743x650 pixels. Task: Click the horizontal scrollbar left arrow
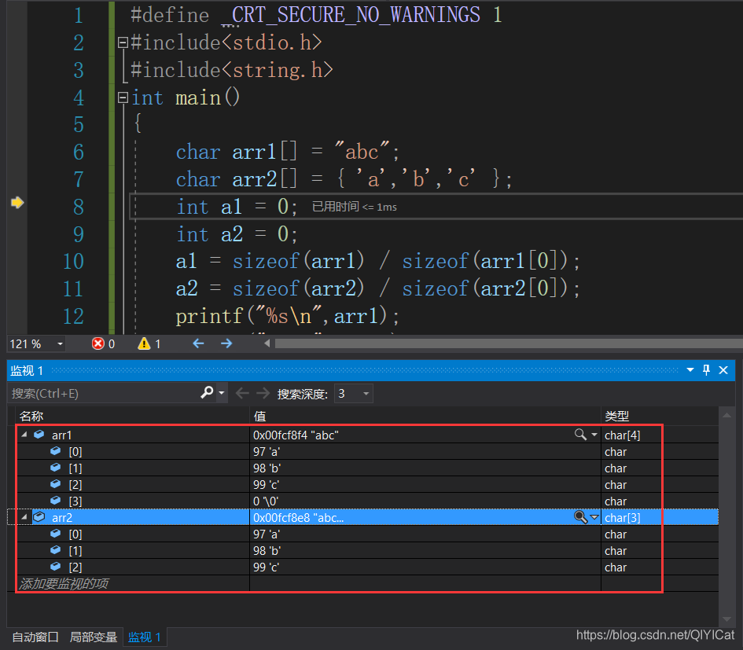click(267, 343)
